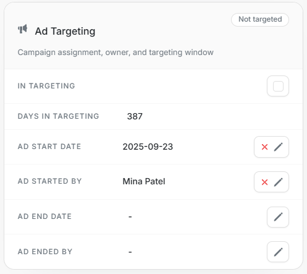
Task: Tick the In Targeting checkbox
Action: click(278, 86)
